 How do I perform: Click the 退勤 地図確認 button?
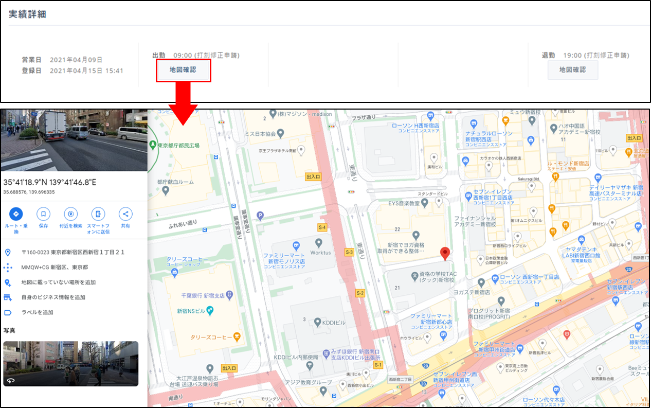pyautogui.click(x=572, y=70)
